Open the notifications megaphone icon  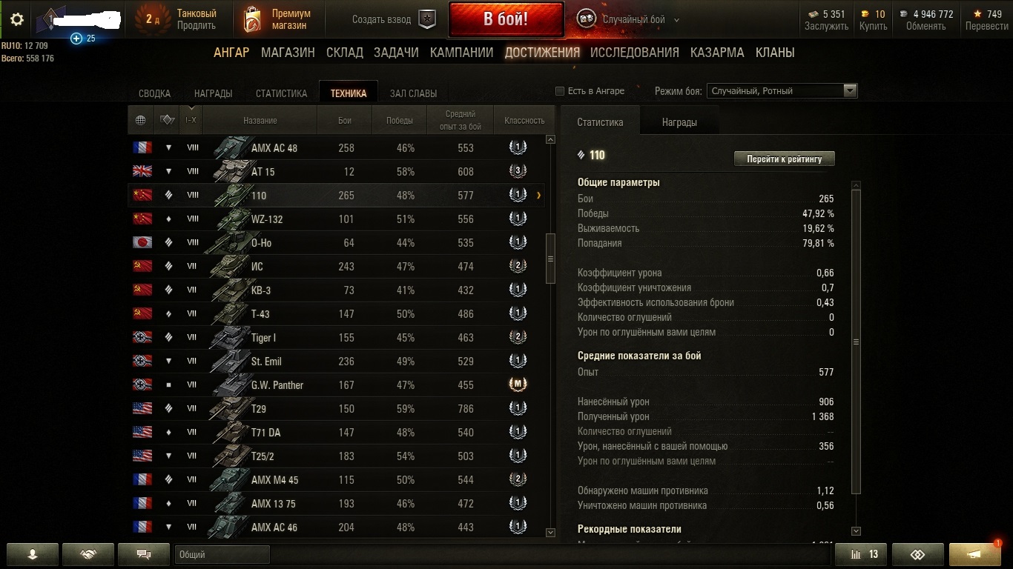coord(975,554)
